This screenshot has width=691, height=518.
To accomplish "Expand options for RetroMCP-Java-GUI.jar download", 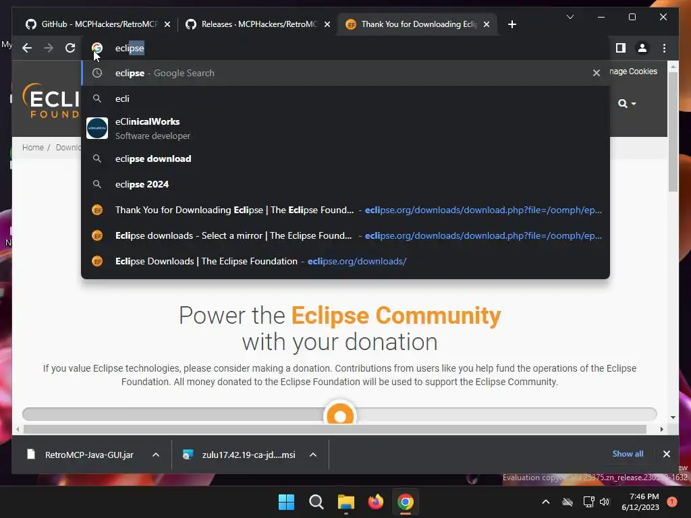I will (156, 455).
